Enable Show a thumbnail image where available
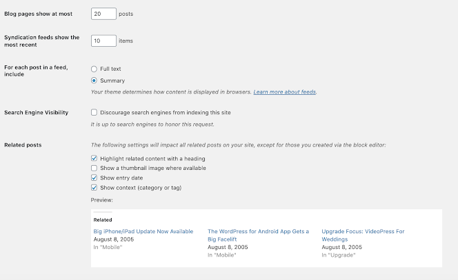The image size is (458, 280). pyautogui.click(x=94, y=168)
